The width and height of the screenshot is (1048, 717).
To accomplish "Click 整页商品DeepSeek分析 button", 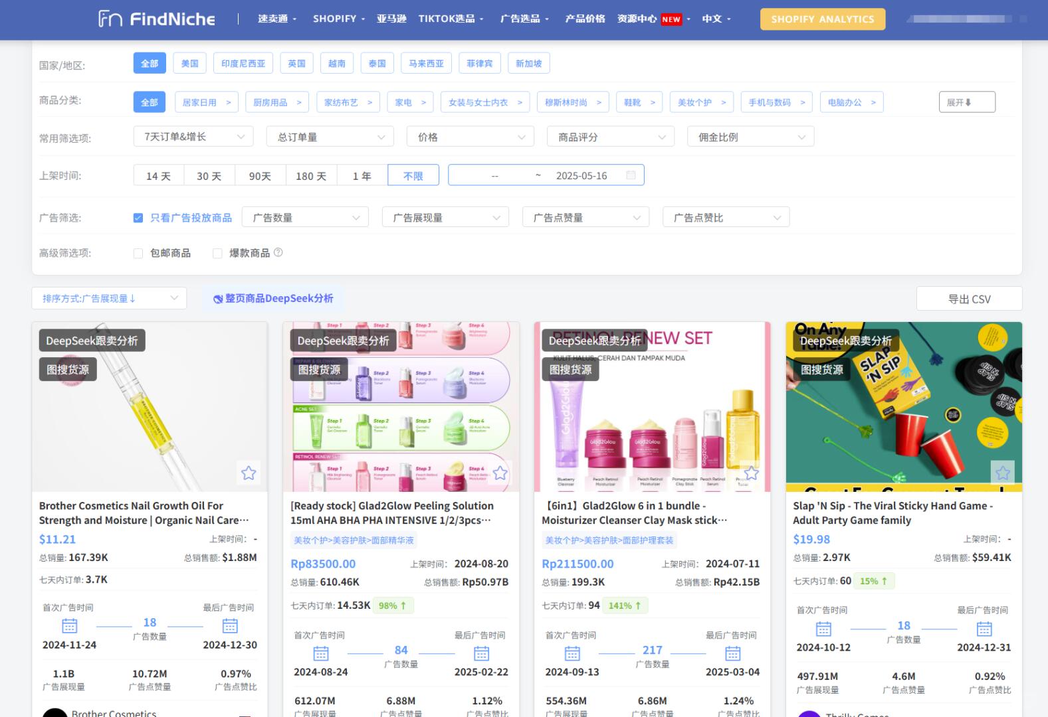I will click(x=273, y=299).
